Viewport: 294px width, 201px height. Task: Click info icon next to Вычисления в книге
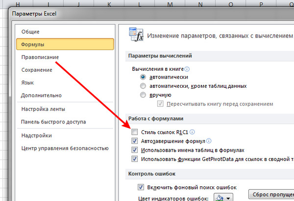pos(187,69)
